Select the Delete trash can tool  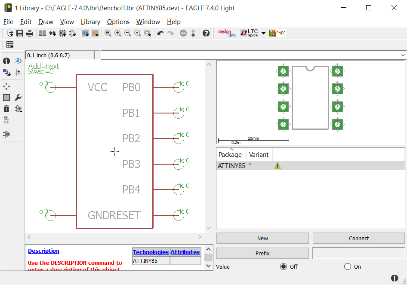point(6,109)
